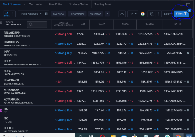Open the Trading Panel tab

pos(103,4)
